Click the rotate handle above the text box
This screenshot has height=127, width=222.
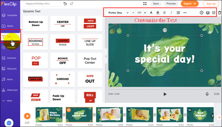[x=165, y=30]
